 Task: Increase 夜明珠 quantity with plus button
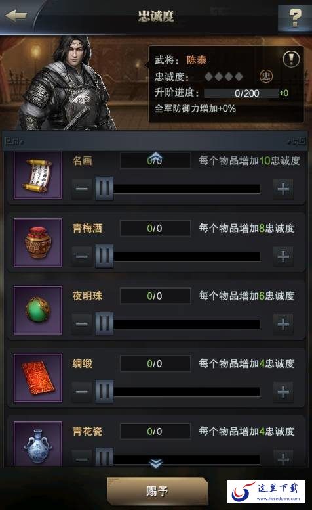tap(283, 324)
